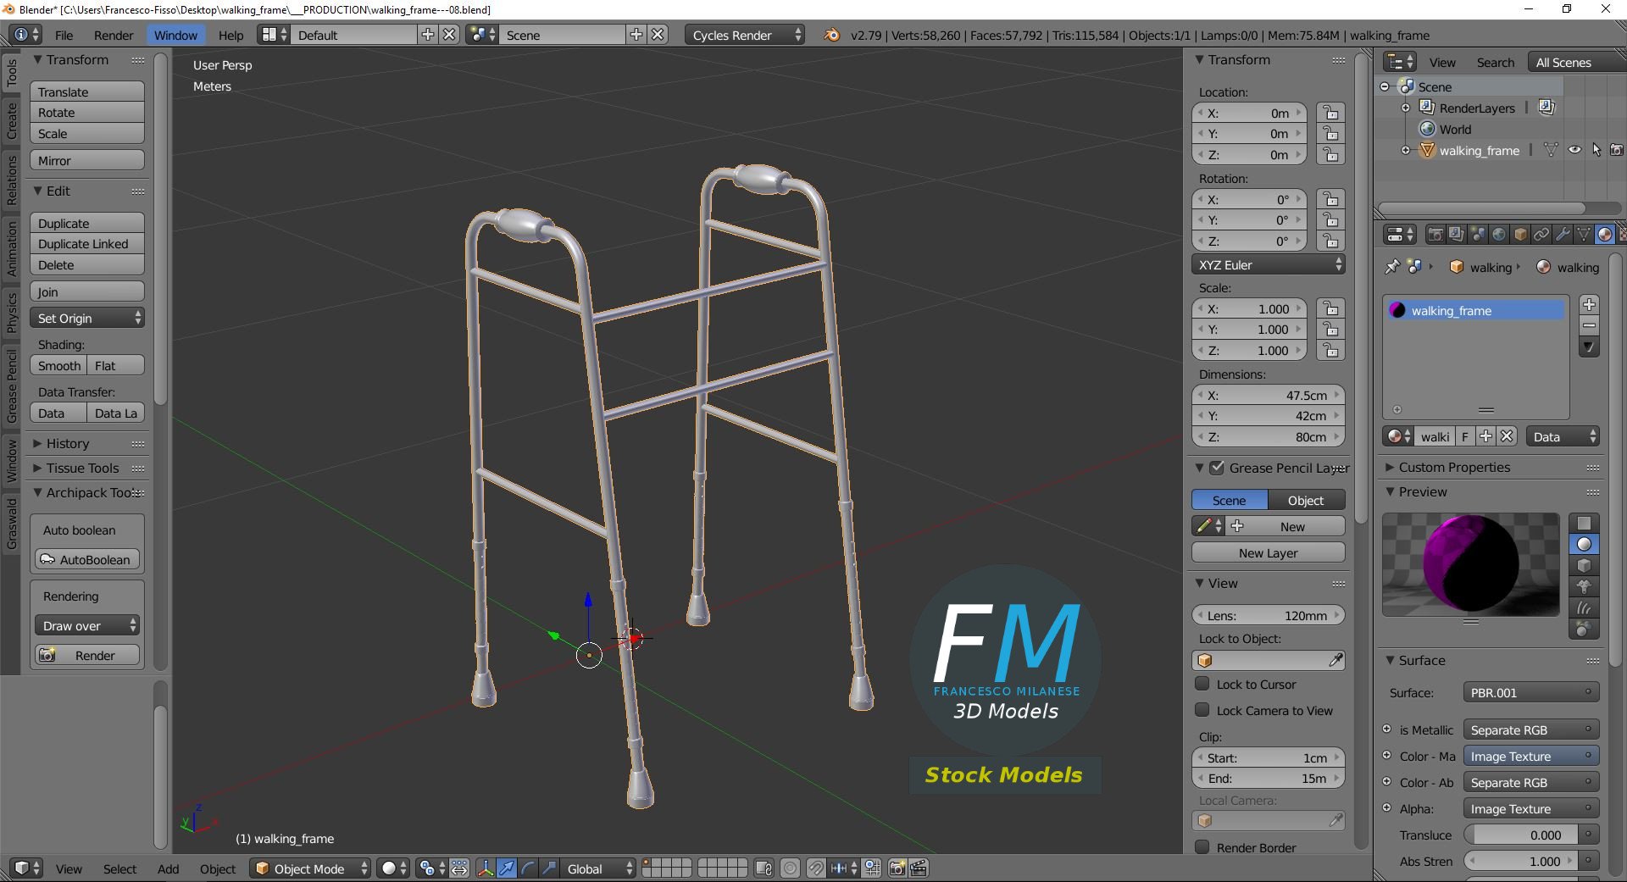Toggle renderability camera for walking_frame
This screenshot has height=882, width=1627.
click(x=1617, y=150)
